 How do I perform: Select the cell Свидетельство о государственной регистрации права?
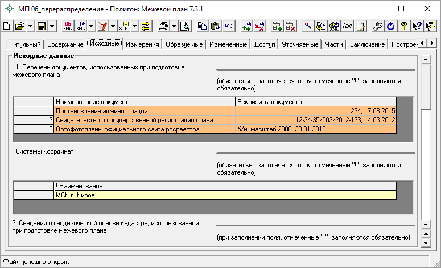[x=145, y=120]
